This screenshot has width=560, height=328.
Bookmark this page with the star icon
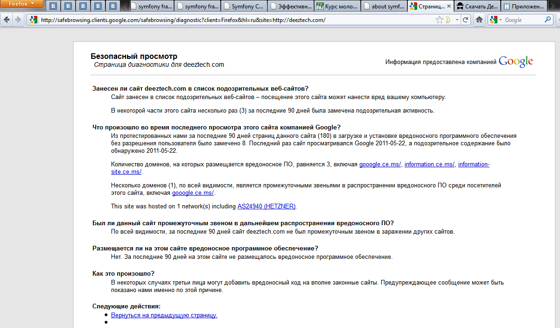439,20
